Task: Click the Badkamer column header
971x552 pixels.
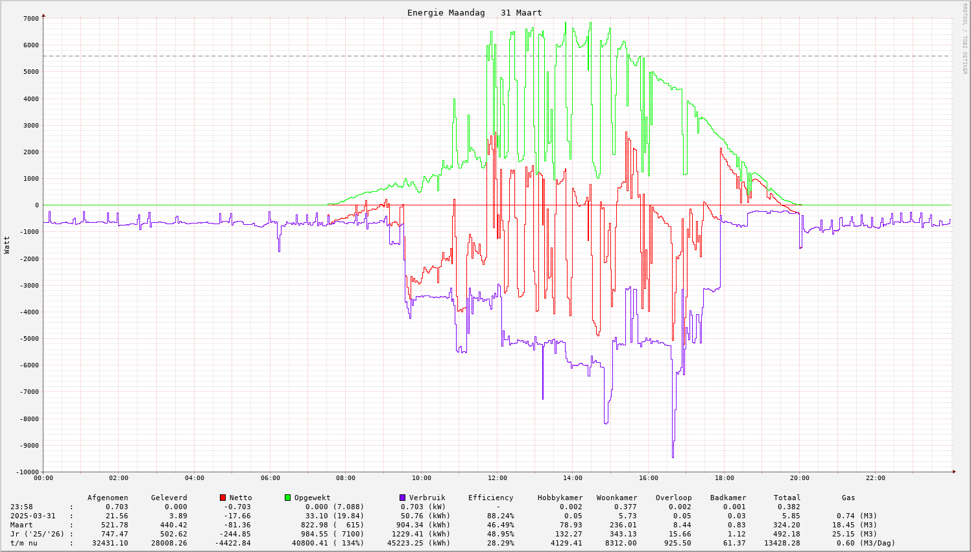Action: (x=728, y=498)
